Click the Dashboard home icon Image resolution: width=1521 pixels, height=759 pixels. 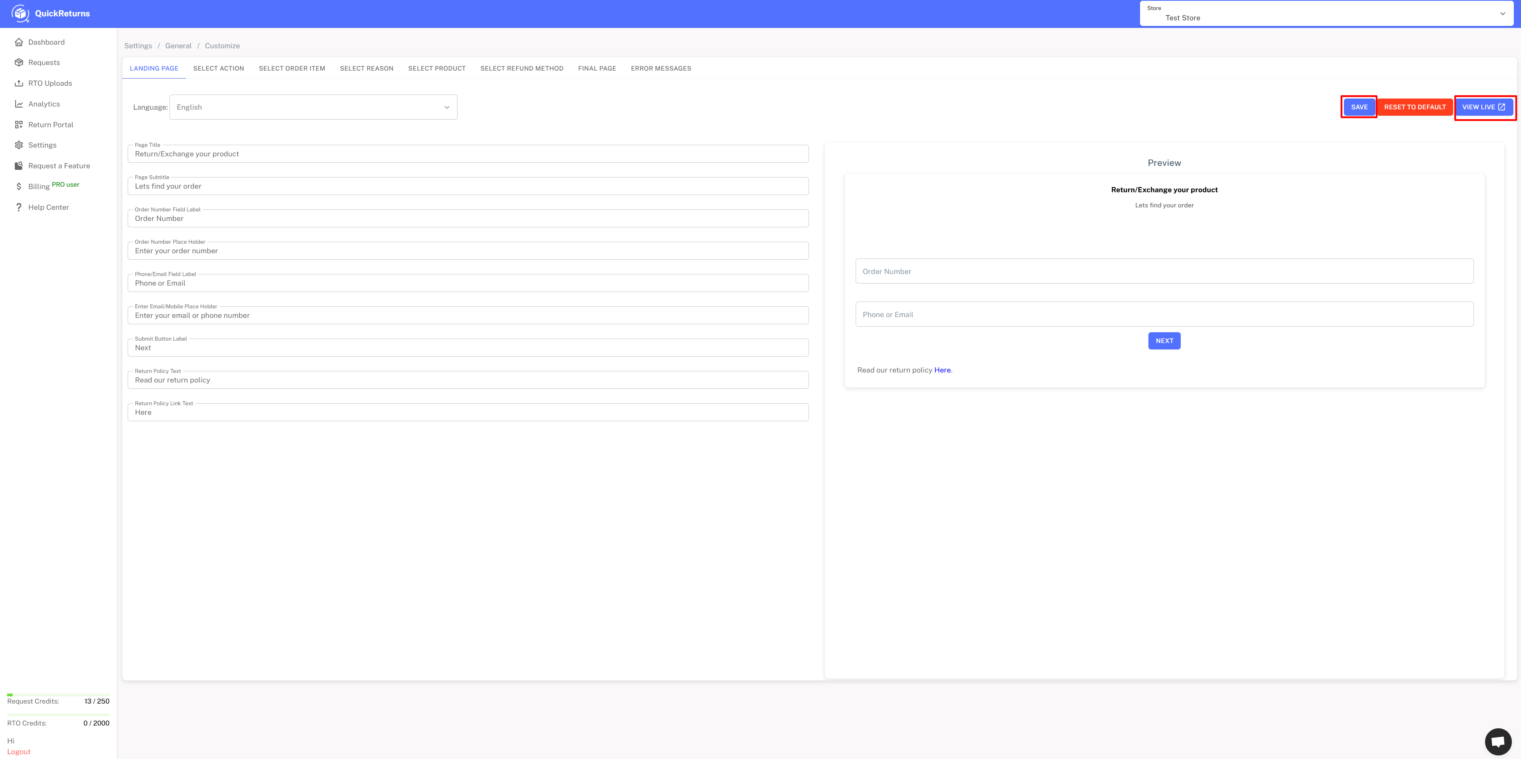pyautogui.click(x=19, y=42)
